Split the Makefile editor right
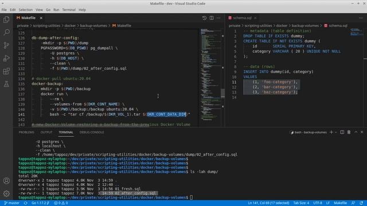The width and height of the screenshot is (367, 206). point(212,18)
